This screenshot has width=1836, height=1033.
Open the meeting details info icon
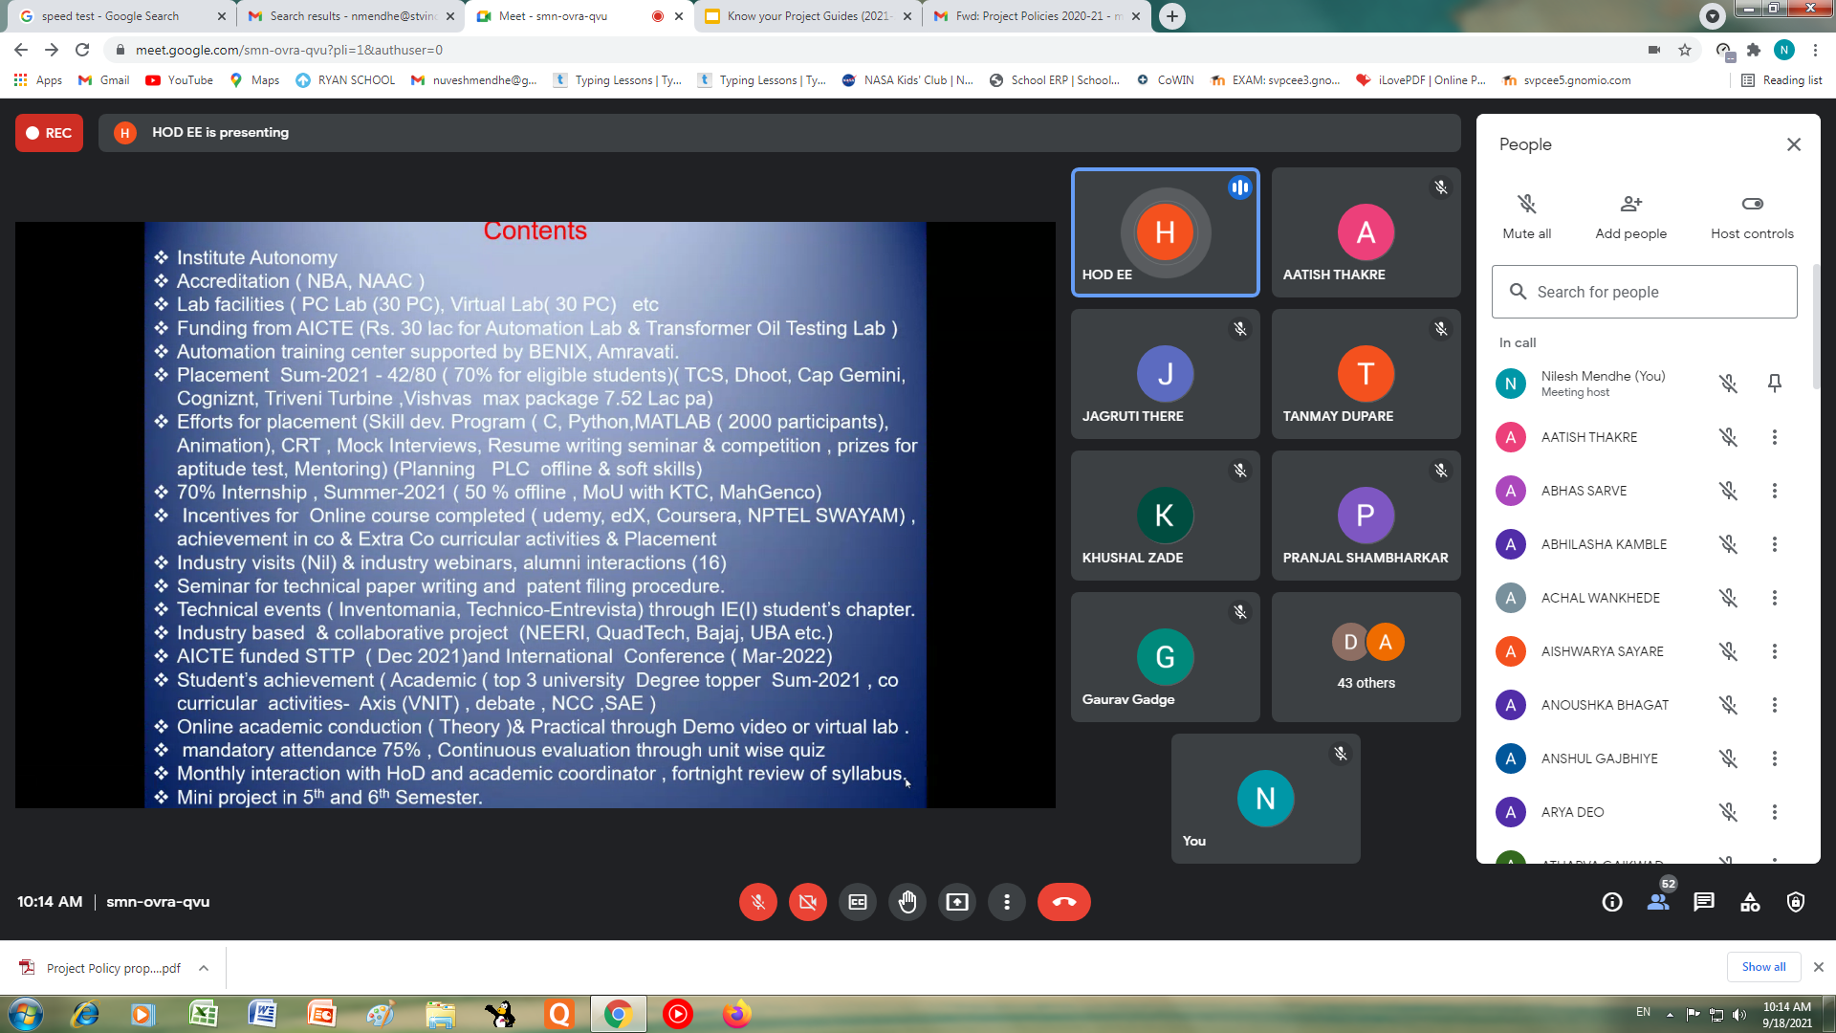click(1612, 902)
